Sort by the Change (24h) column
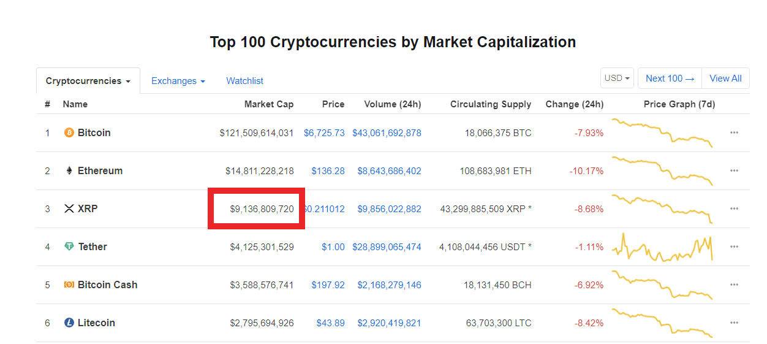 point(575,104)
